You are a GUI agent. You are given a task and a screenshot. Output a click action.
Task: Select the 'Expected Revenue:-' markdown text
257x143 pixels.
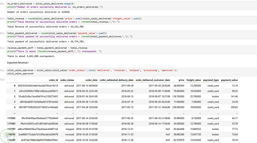[18, 63]
